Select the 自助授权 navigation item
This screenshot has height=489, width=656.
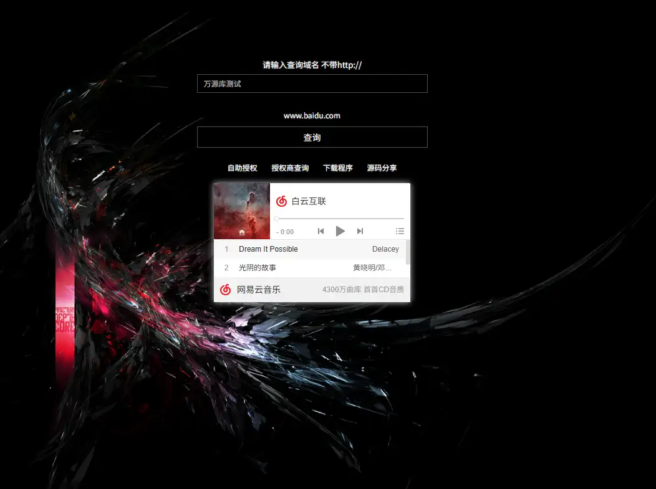point(243,168)
